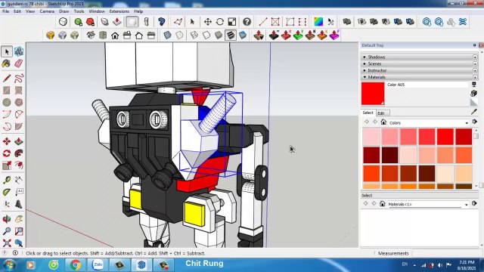
Task: Click the Zoom Extents tool
Action: pyautogui.click(x=7, y=243)
